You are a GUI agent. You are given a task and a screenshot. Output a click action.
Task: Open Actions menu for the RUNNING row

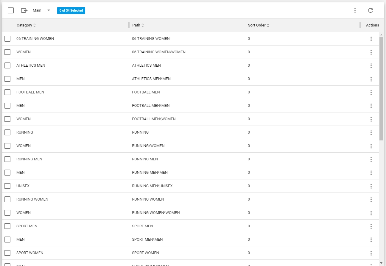point(371,133)
